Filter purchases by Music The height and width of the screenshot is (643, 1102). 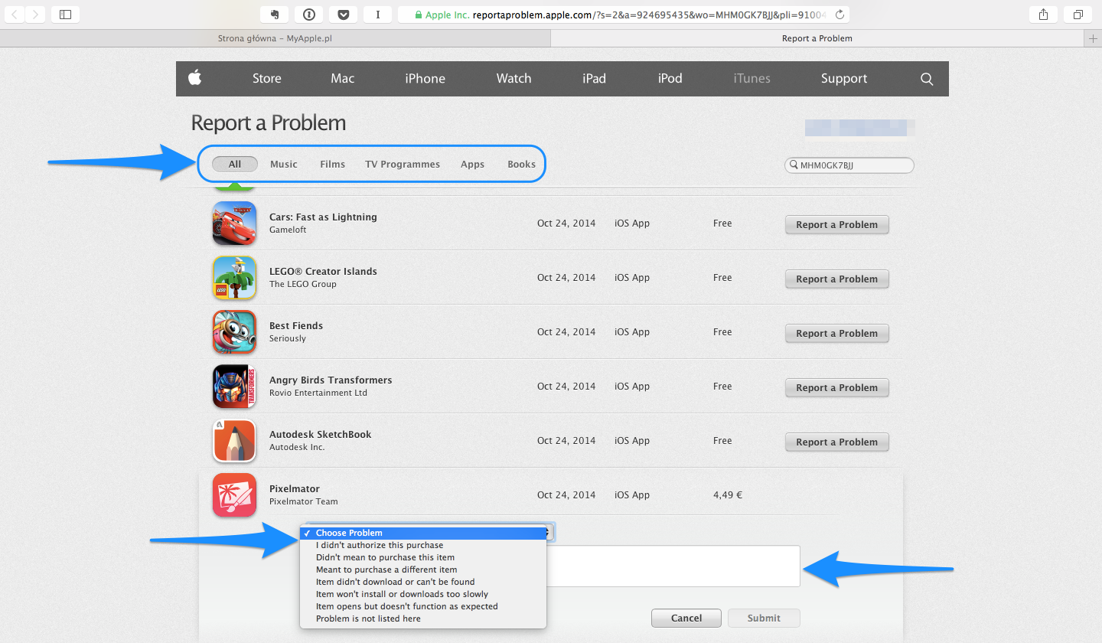(284, 164)
